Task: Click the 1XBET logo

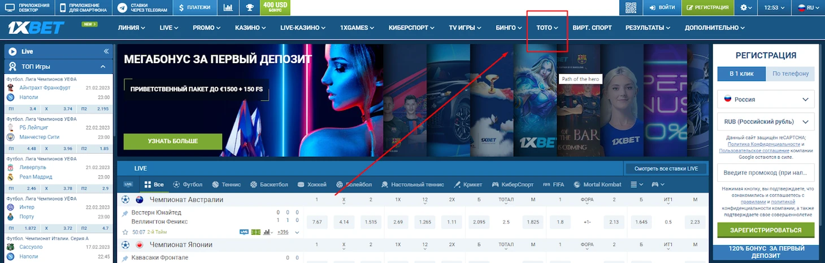Action: click(x=37, y=28)
